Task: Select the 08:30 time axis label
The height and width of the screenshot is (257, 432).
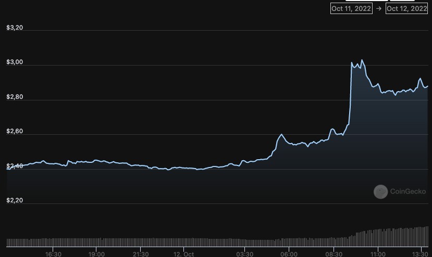Action: pos(334,254)
